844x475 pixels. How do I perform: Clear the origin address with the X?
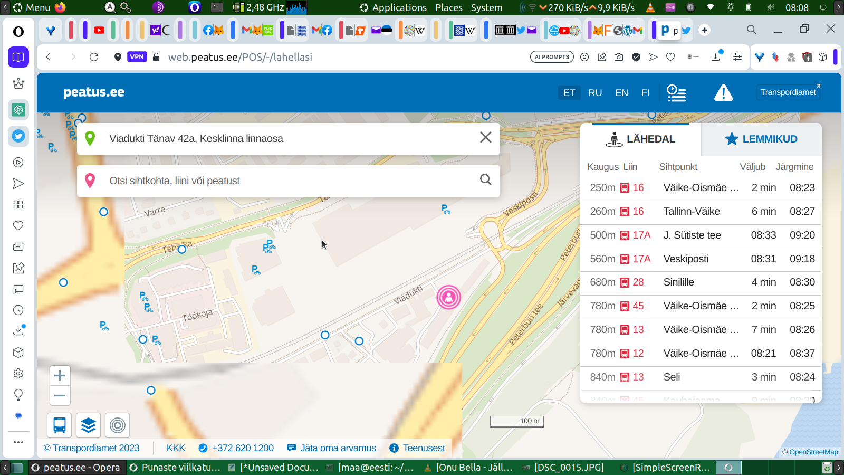click(x=486, y=138)
